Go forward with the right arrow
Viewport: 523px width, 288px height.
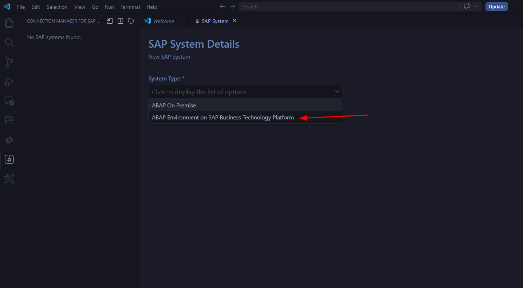click(233, 7)
